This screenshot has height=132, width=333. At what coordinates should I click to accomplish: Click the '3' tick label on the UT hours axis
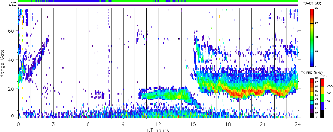53,125
